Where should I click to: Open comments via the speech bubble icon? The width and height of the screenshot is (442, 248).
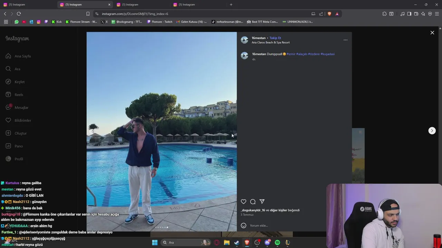click(x=253, y=201)
